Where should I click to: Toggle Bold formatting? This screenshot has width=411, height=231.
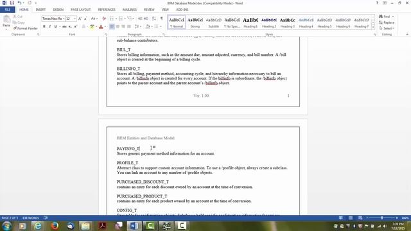coord(44,26)
